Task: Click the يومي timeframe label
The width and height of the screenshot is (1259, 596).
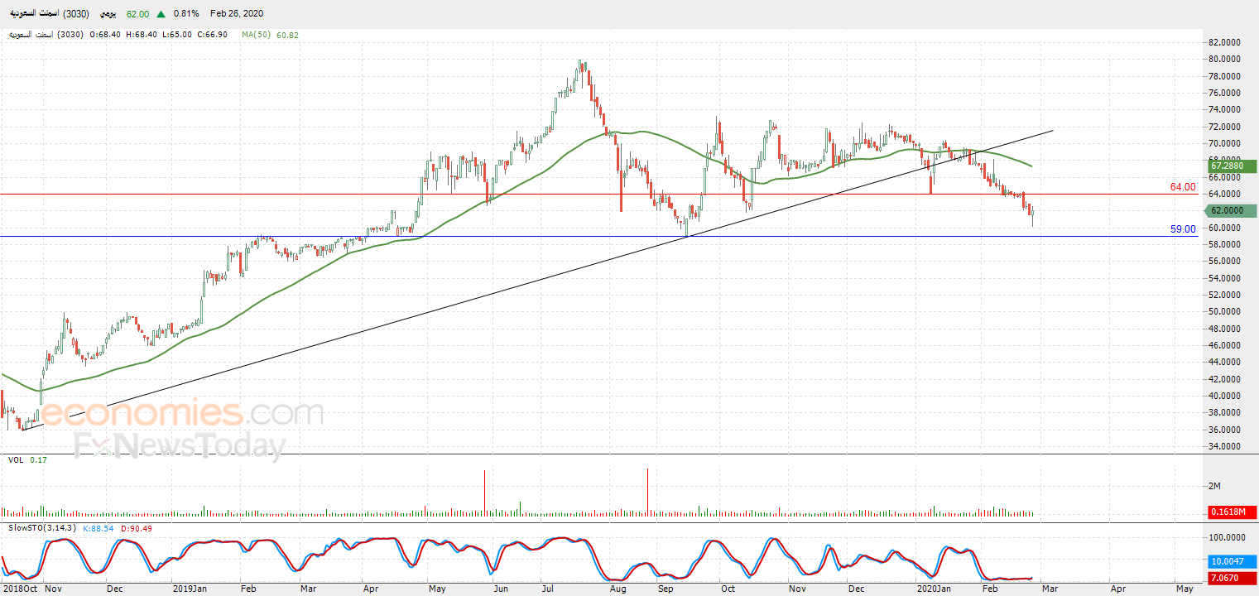Action: click(109, 14)
